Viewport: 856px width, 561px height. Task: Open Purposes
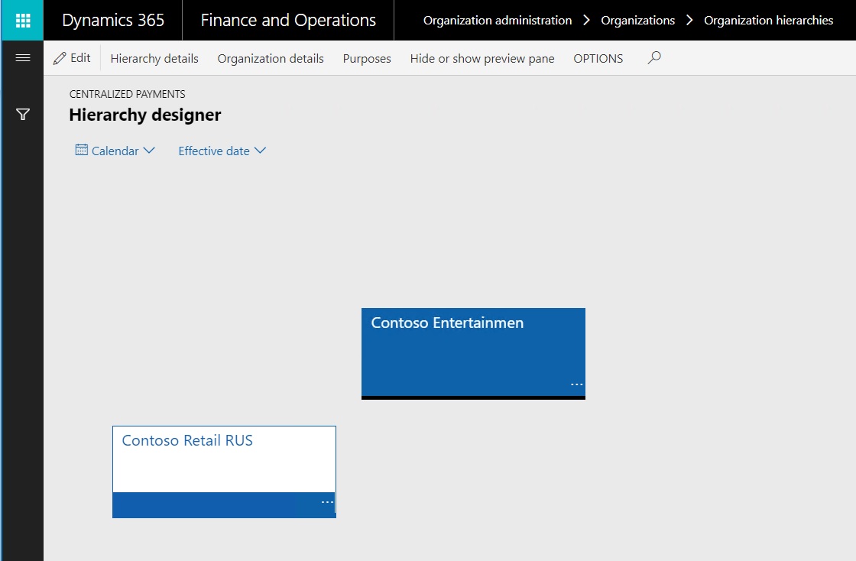367,58
